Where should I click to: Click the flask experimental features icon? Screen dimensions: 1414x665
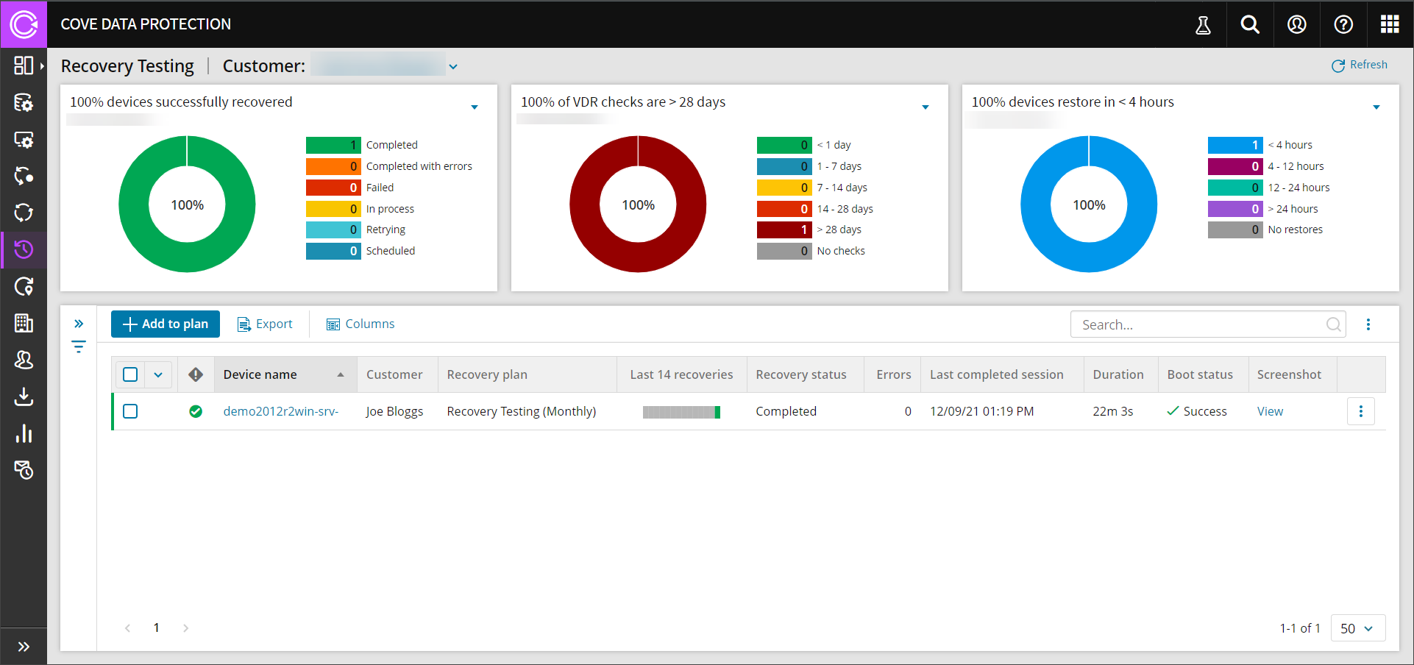point(1203,24)
